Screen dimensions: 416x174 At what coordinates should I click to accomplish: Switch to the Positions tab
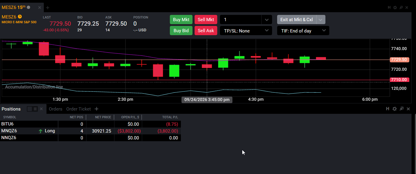click(x=11, y=109)
